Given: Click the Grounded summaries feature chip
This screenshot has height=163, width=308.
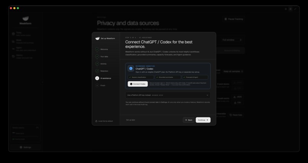Looking at the screenshot, I should click(168, 77).
